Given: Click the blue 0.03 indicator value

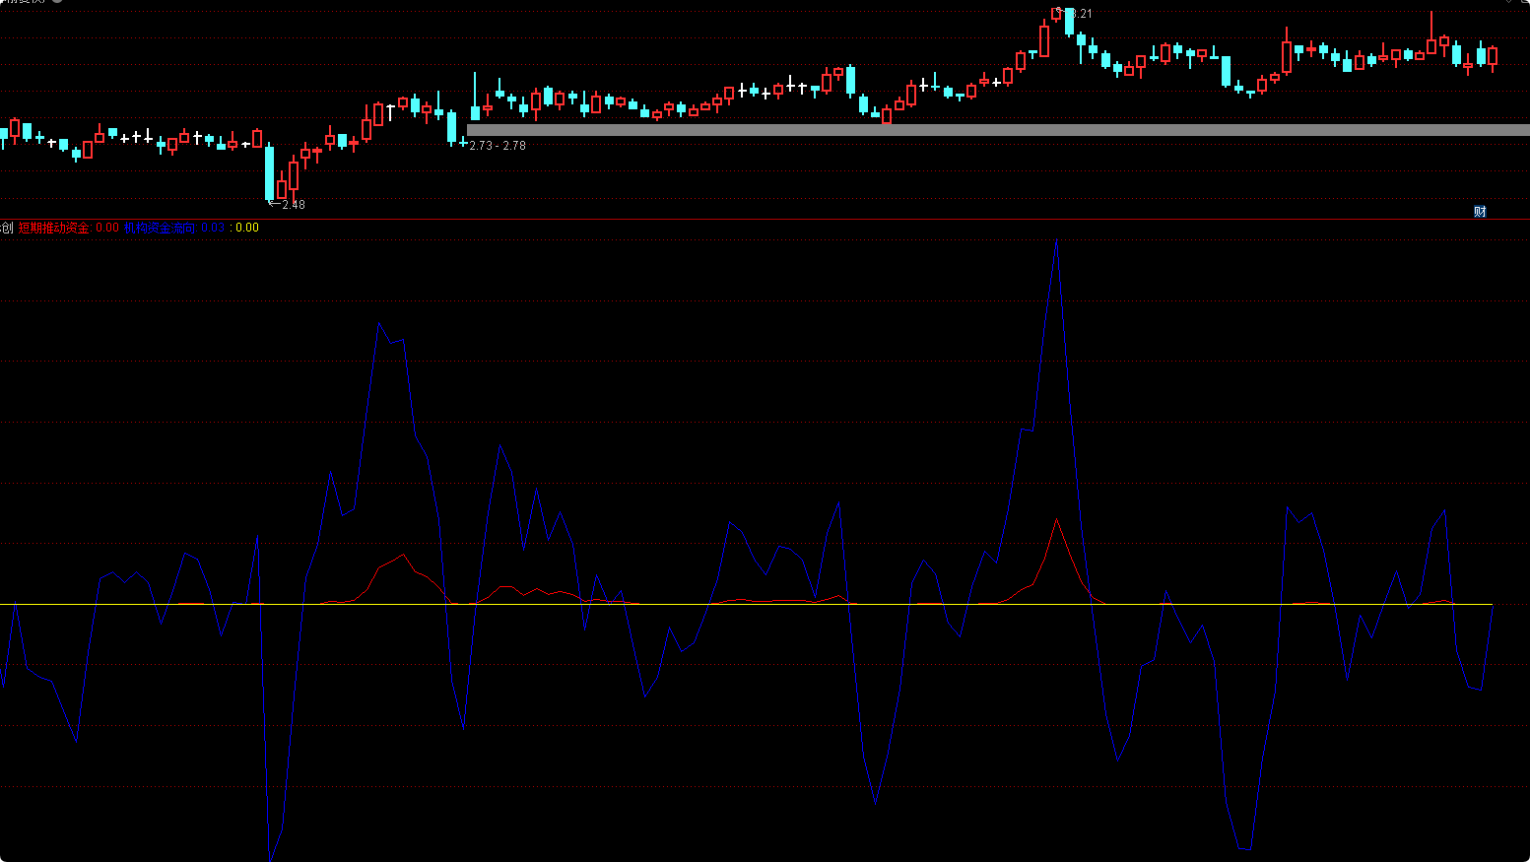Looking at the screenshot, I should (x=213, y=228).
